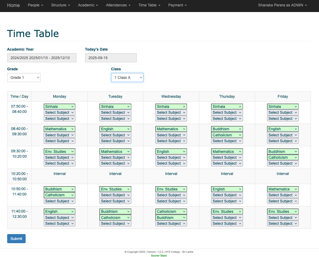Click the Submit button
This screenshot has height=257, width=319.
[x=16, y=239]
